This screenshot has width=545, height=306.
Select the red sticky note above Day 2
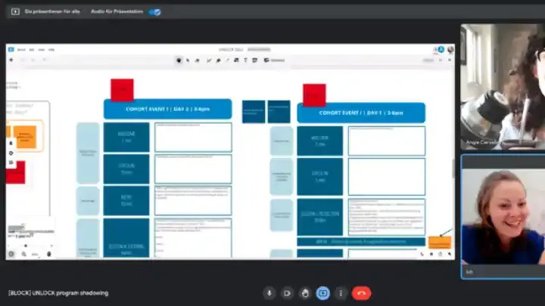tap(122, 89)
